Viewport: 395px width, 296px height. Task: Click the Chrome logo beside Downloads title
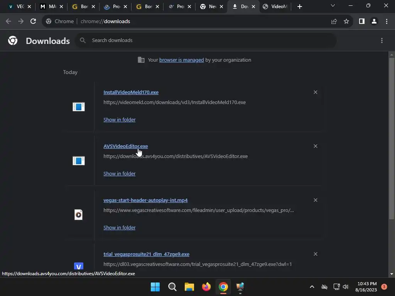pos(13,40)
